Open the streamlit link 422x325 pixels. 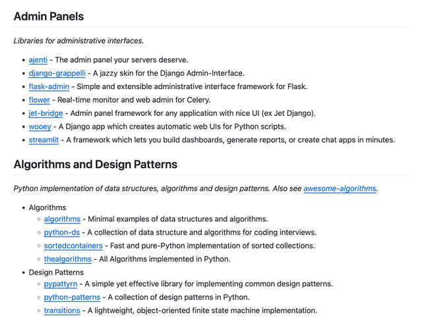[x=44, y=140]
